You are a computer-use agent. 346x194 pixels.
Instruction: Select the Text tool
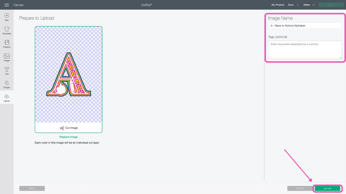[x=7, y=71]
